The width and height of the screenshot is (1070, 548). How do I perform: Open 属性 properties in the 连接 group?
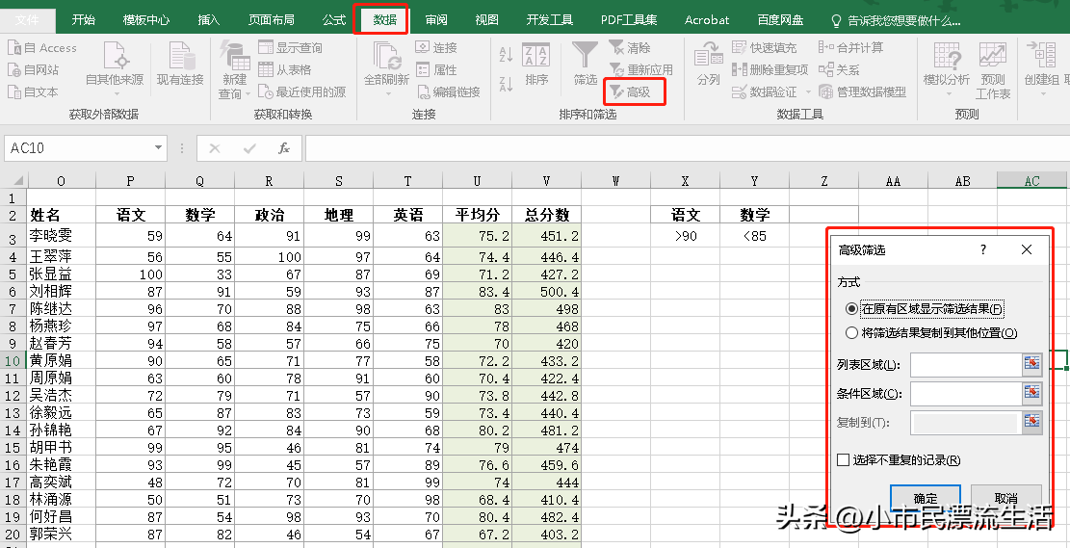[x=436, y=69]
